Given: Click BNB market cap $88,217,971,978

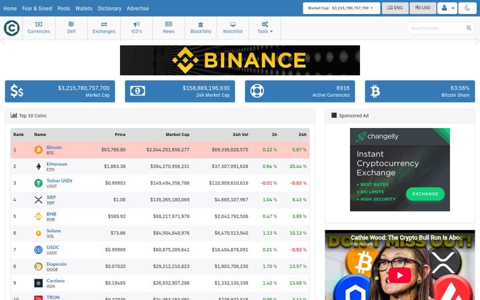Looking at the screenshot, I should tap(171, 216).
